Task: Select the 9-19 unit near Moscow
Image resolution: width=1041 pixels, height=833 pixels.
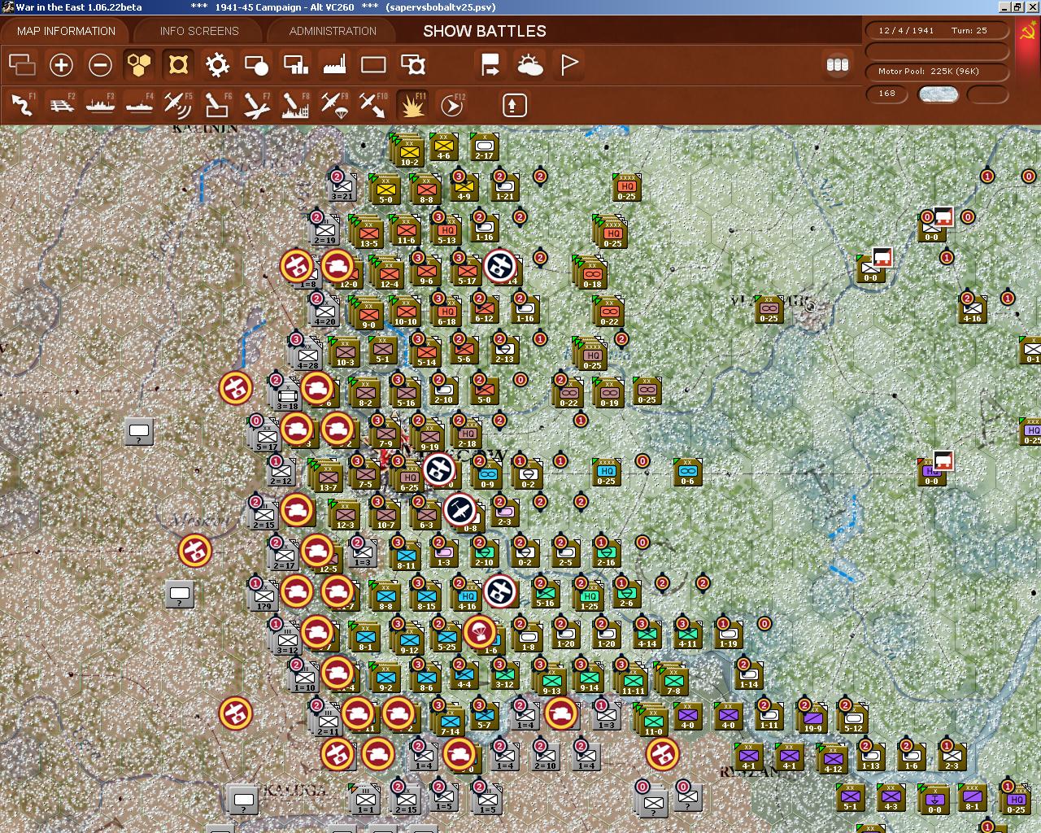Action: click(429, 437)
